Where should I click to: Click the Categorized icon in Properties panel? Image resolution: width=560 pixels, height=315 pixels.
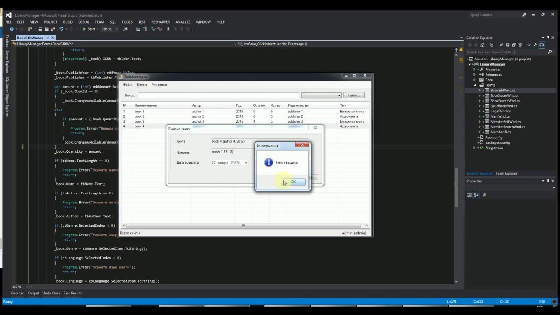click(469, 195)
